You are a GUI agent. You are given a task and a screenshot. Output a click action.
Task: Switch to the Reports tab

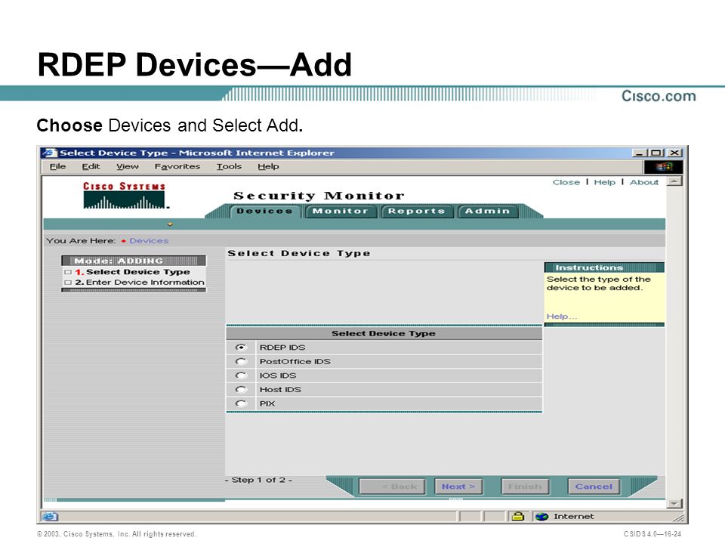pyautogui.click(x=416, y=211)
